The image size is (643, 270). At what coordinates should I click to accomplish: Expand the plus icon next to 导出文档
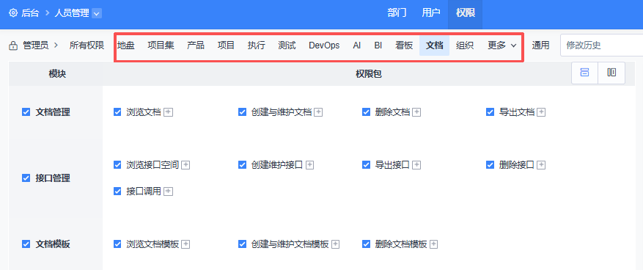tap(541, 112)
